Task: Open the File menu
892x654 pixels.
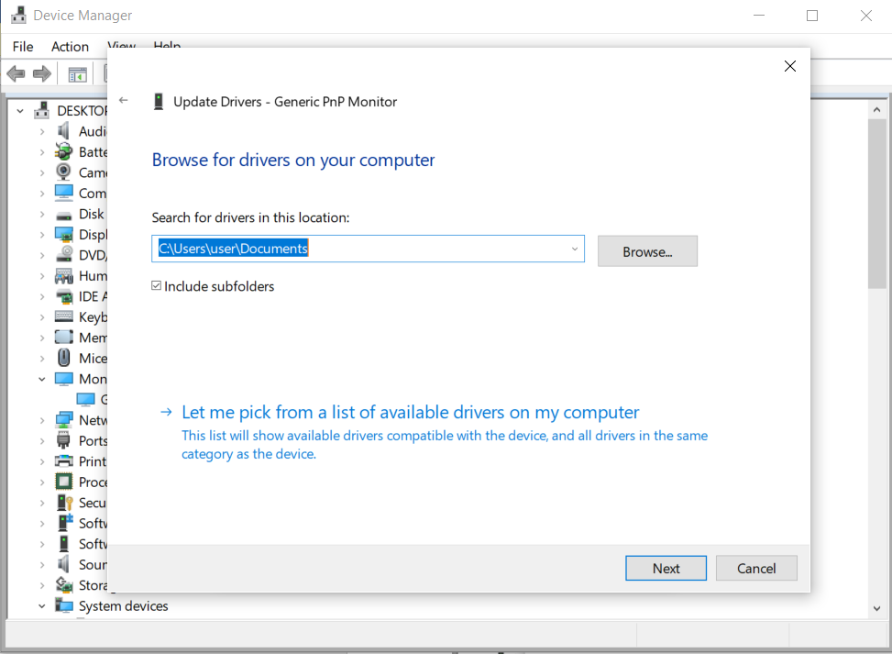Action: (x=22, y=46)
